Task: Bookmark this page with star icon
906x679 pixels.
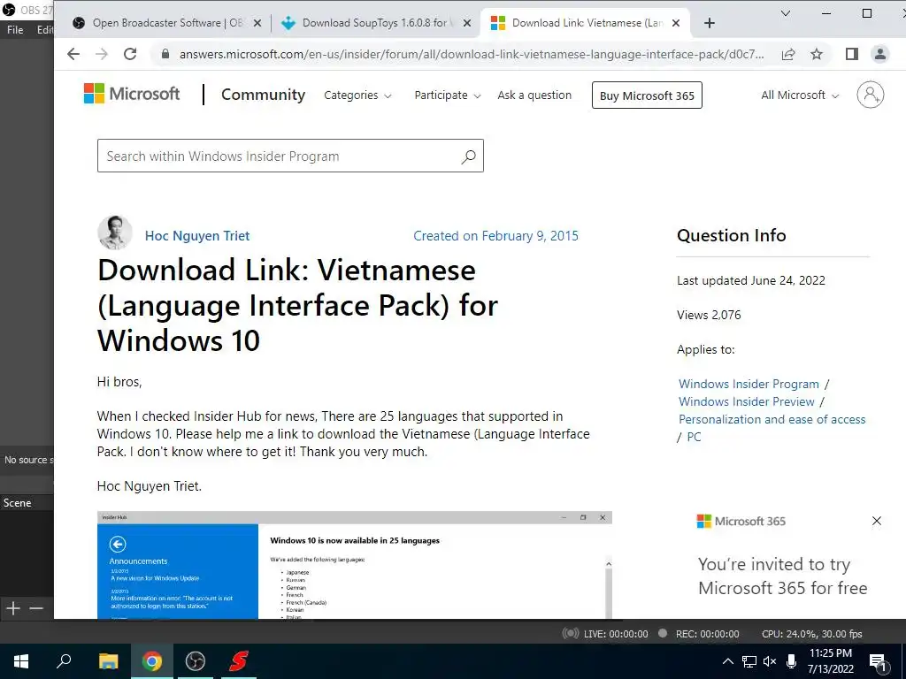Action: click(817, 54)
